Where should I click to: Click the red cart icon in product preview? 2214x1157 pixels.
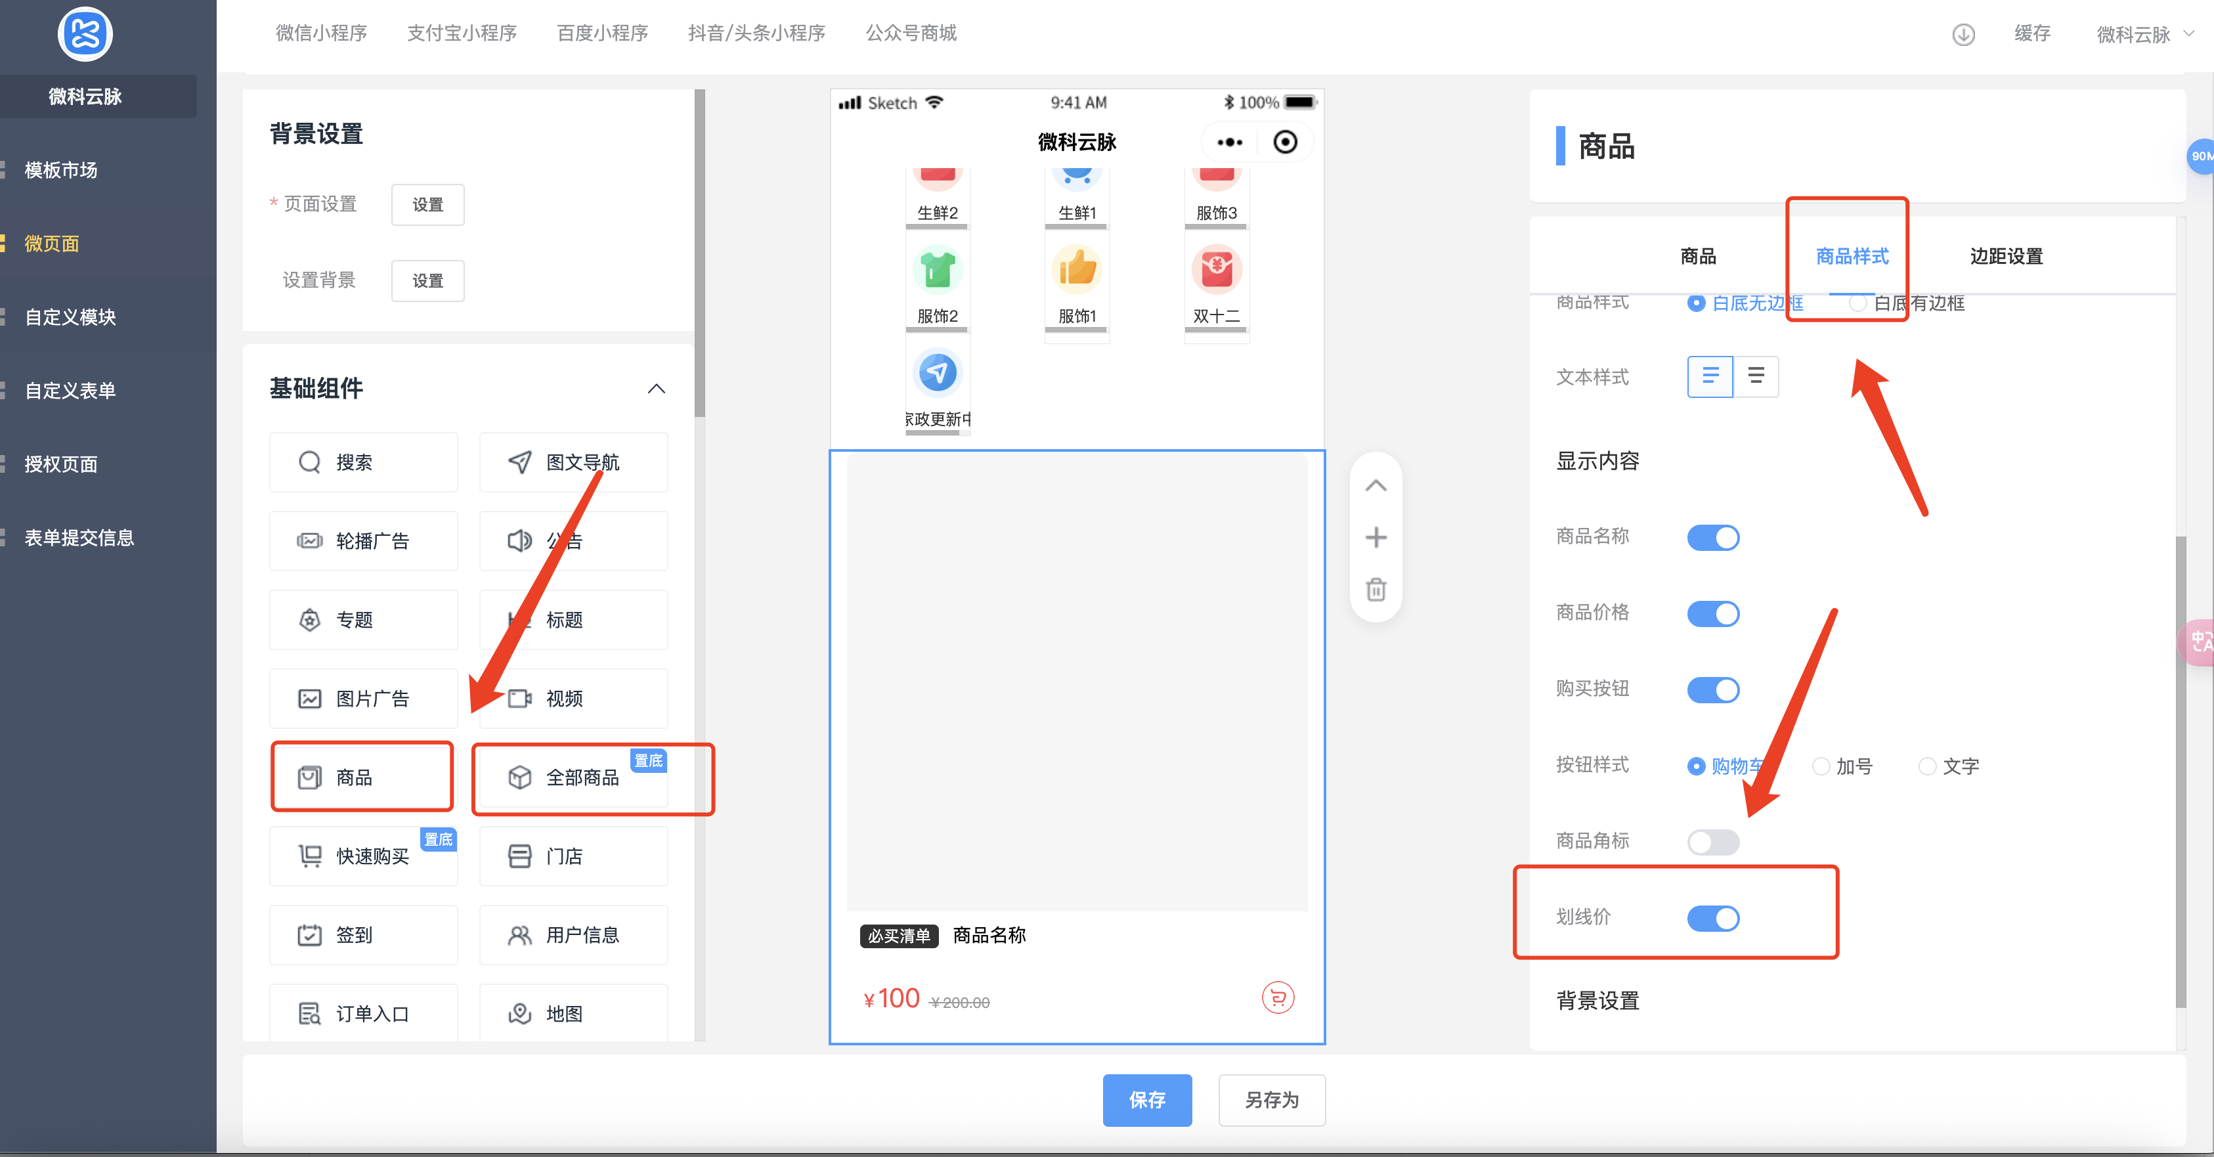(1278, 998)
